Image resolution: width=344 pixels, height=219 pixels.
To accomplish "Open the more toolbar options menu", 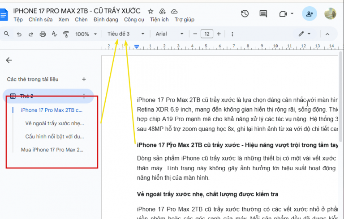I will 232,34.
